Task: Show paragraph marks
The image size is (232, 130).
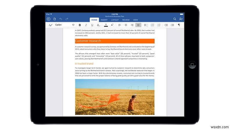Action: point(179,25)
